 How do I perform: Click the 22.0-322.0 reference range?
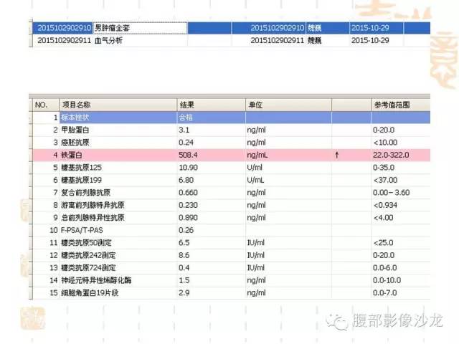[391, 155]
